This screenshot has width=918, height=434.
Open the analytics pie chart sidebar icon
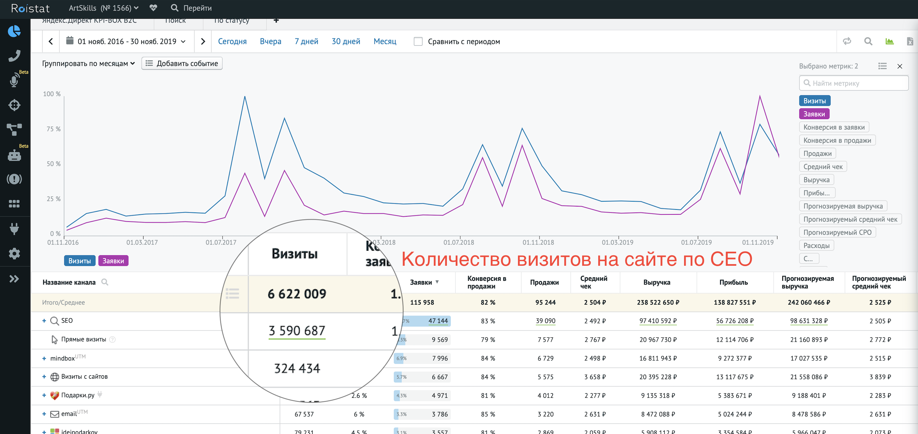click(14, 31)
